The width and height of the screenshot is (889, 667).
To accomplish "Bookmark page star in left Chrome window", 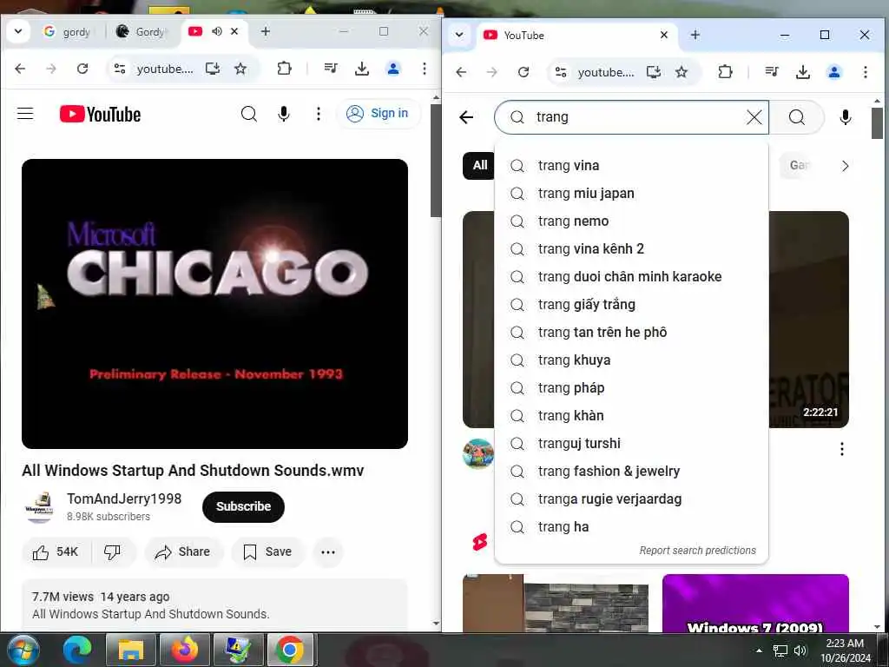I will (x=240, y=69).
